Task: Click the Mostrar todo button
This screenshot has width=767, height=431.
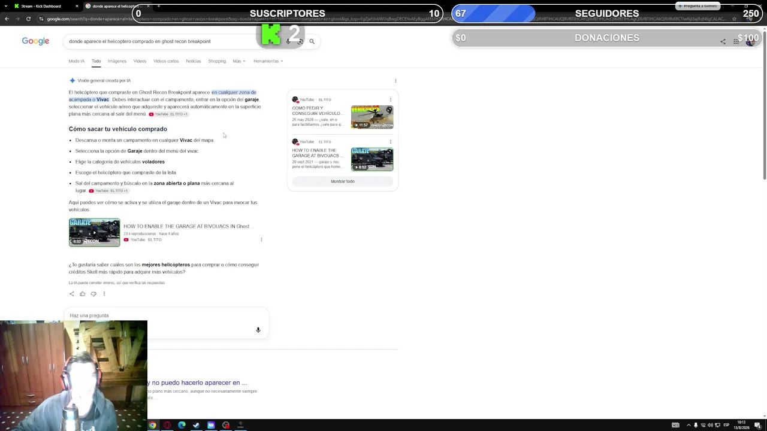Action: point(343,181)
